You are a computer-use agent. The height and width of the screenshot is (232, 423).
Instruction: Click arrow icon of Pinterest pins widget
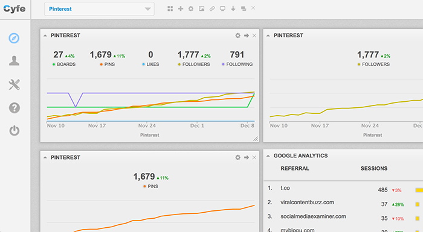[247, 157]
